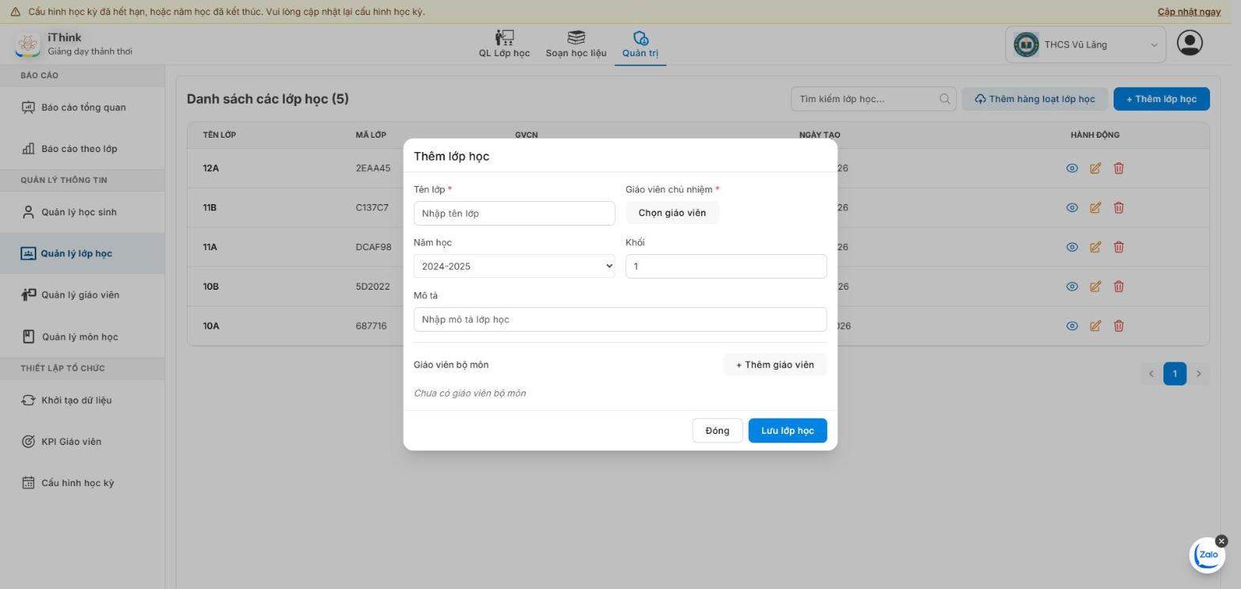1241x589 pixels.
Task: Click the Tìm kiếm lớp học search box
Action: (x=874, y=99)
